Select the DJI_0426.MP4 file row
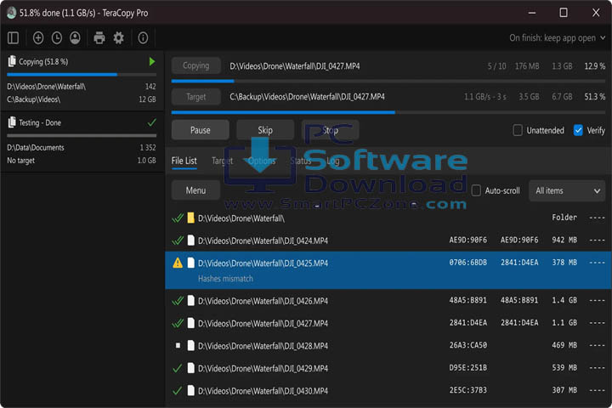 tap(388, 301)
